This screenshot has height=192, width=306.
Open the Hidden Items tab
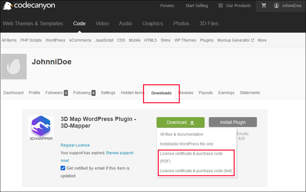[132, 93]
